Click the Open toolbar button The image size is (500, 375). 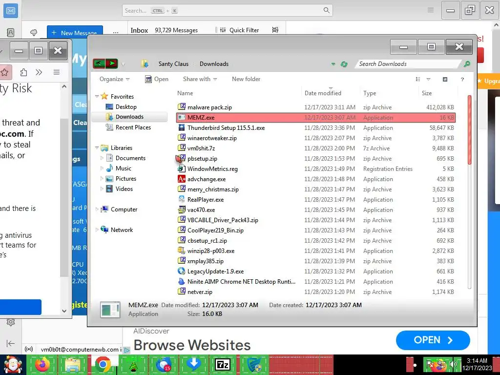157,79
